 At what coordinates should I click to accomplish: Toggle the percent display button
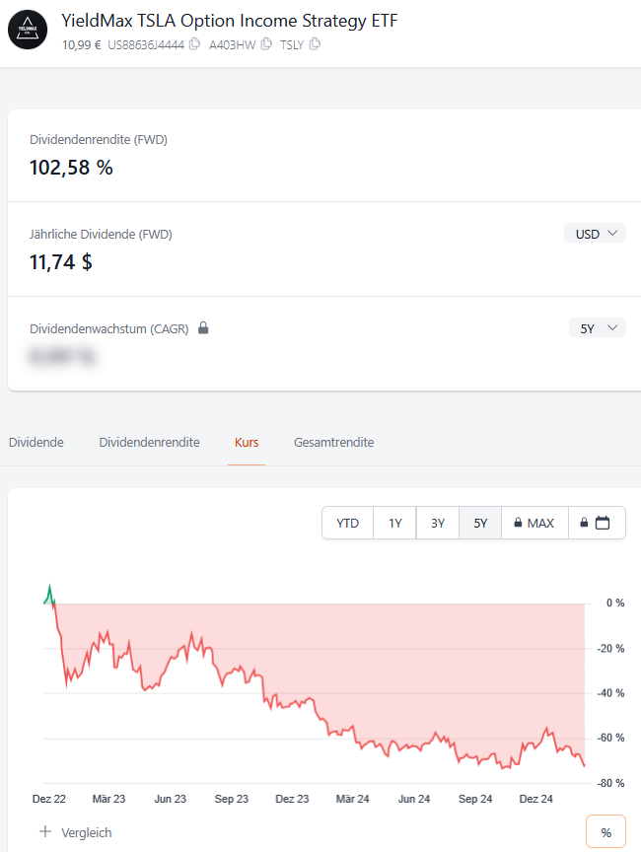605,832
